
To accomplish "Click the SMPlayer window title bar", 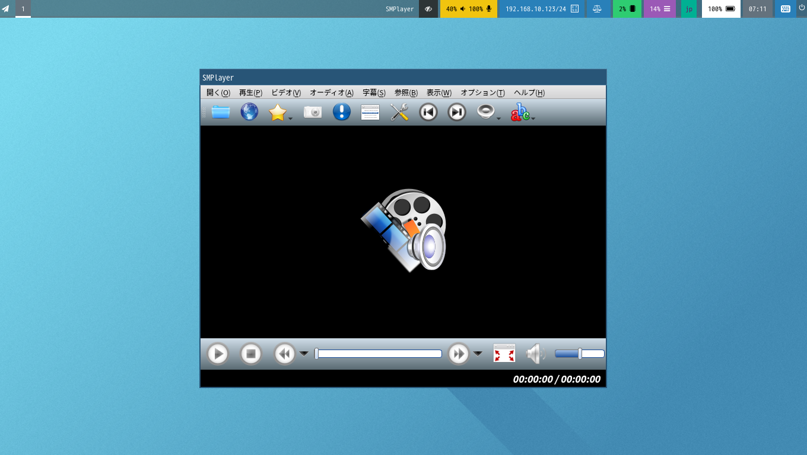I will (403, 78).
